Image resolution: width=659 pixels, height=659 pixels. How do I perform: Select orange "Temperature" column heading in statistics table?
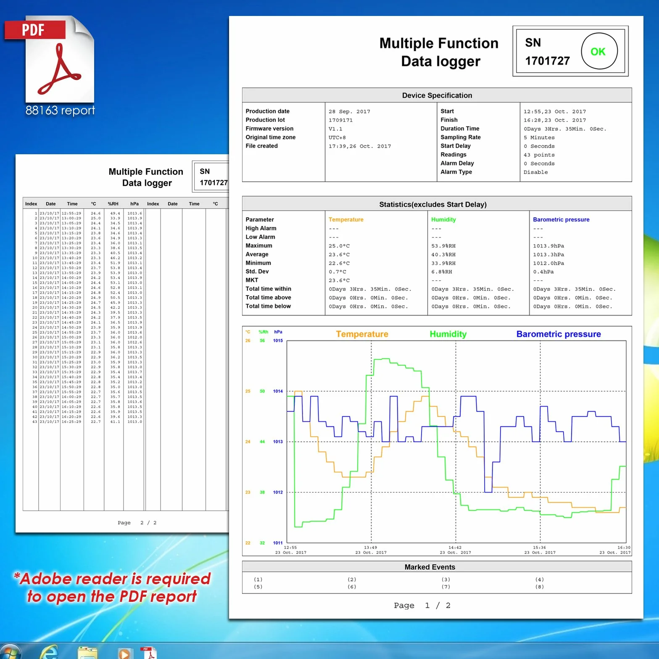(346, 219)
